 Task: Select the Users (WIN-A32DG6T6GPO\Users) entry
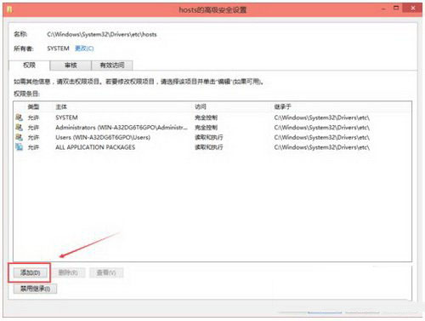[103, 137]
